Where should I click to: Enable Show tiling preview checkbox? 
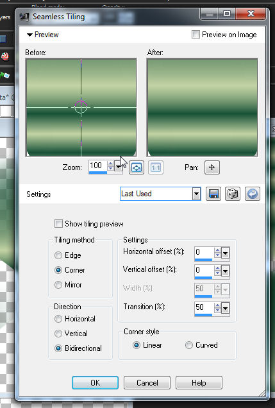(x=58, y=224)
